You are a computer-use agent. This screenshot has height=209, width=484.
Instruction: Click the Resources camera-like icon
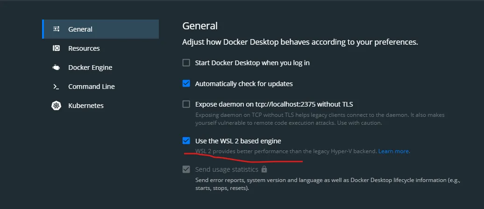point(56,48)
